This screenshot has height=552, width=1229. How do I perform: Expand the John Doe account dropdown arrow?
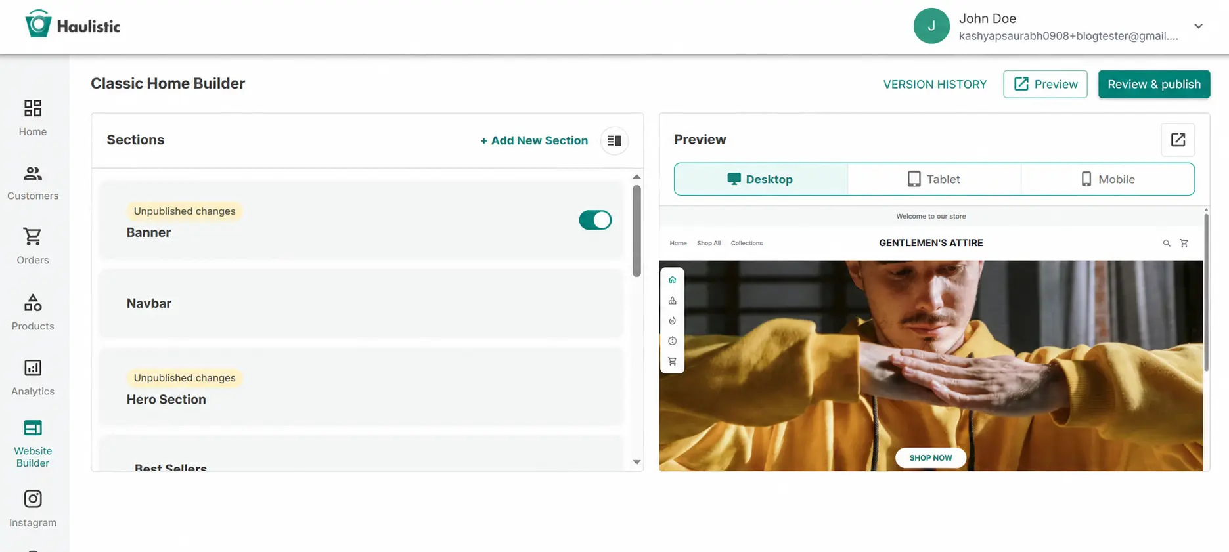tap(1198, 26)
